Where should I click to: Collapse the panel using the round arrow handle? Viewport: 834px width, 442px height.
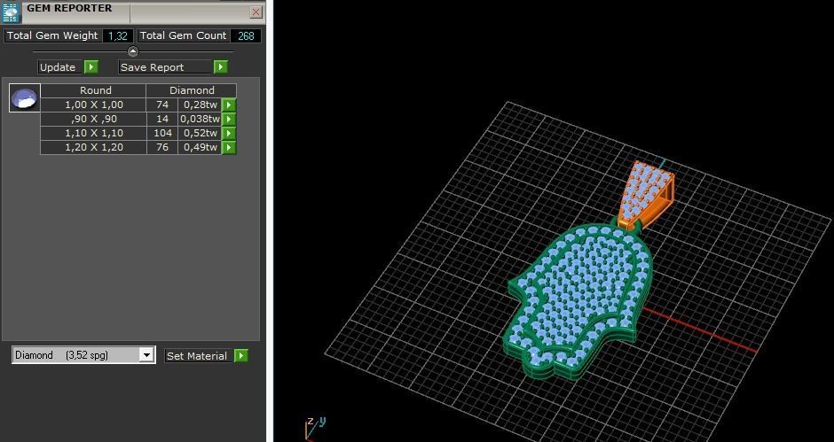pos(133,51)
